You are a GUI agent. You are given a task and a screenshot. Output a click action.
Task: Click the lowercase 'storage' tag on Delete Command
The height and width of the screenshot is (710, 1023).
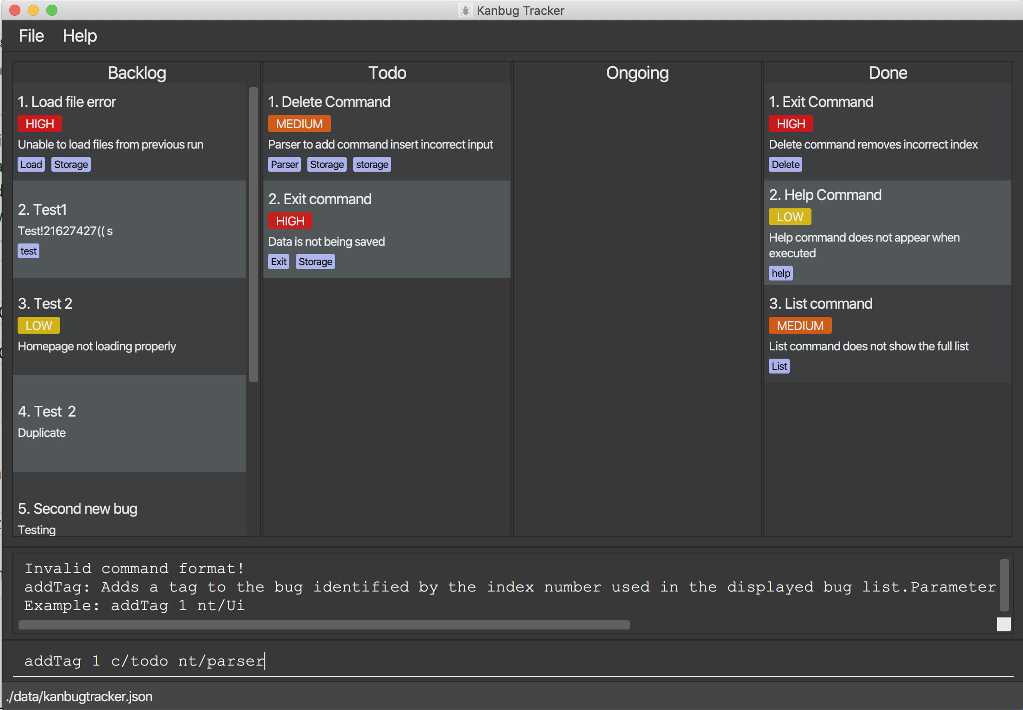372,164
